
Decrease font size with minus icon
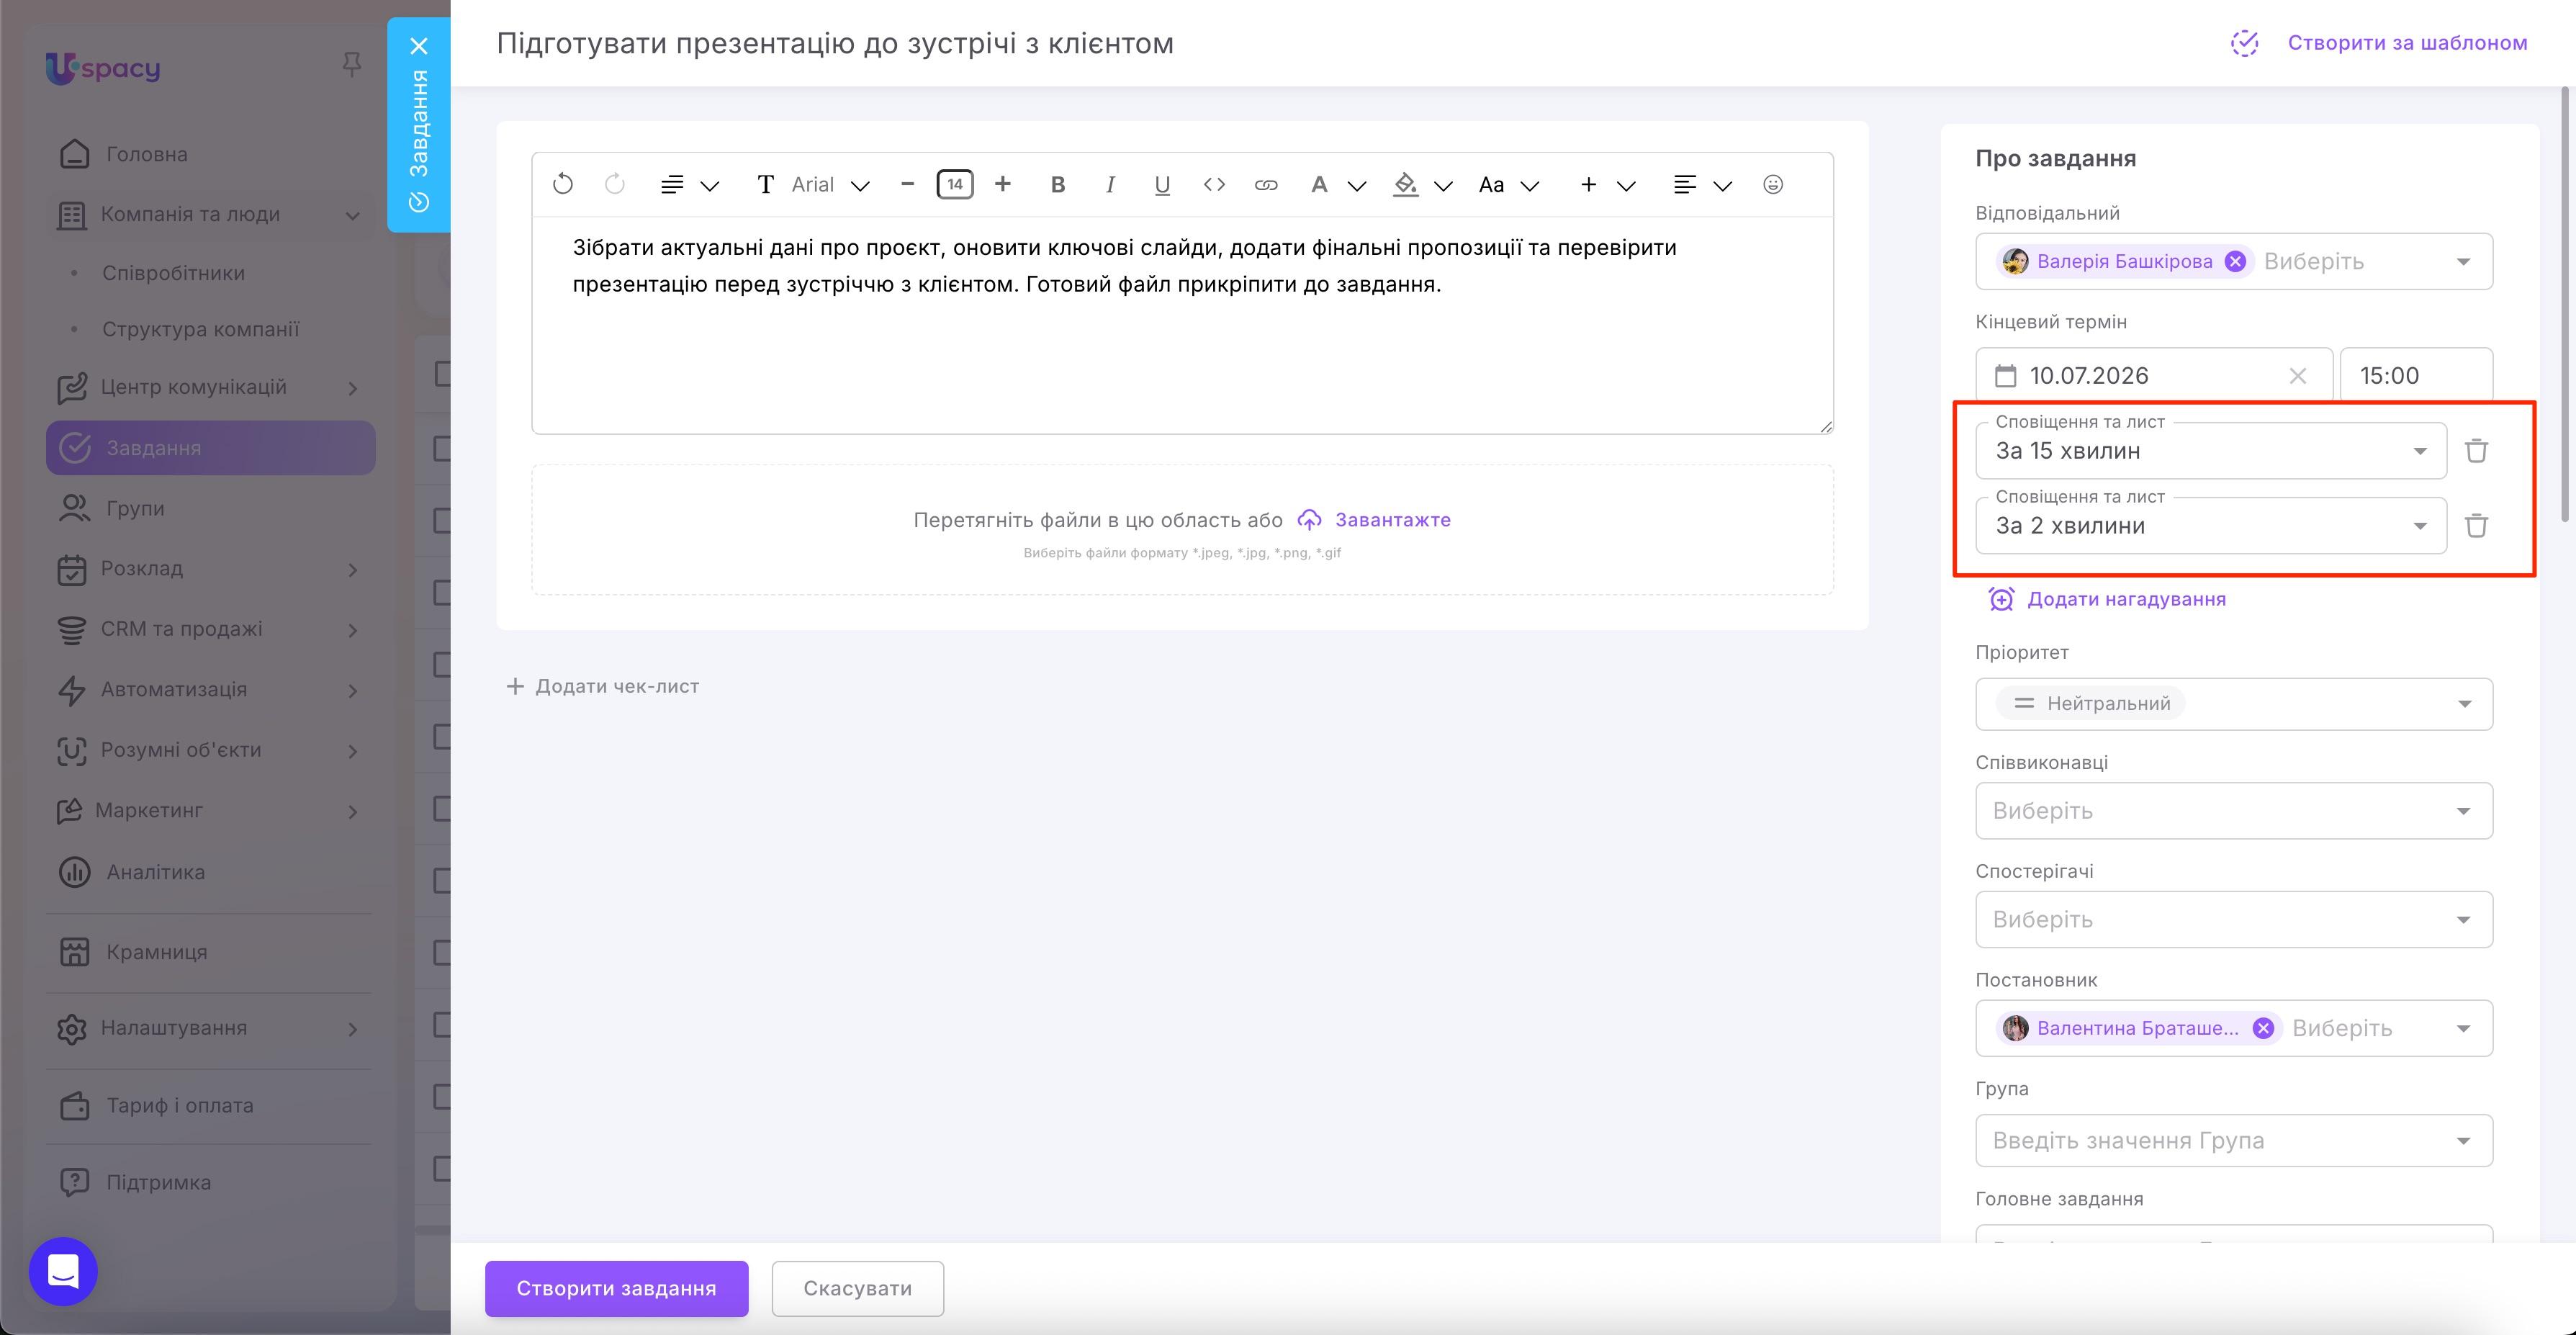pos(907,184)
